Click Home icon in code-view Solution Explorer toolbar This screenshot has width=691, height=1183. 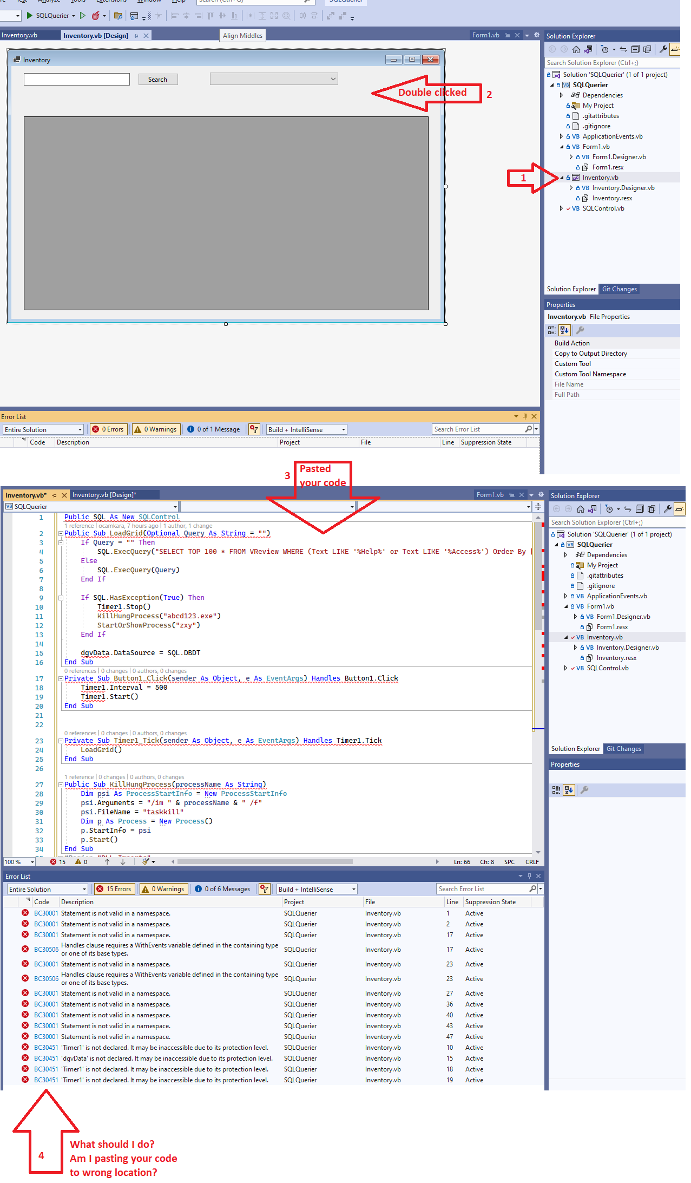click(581, 509)
